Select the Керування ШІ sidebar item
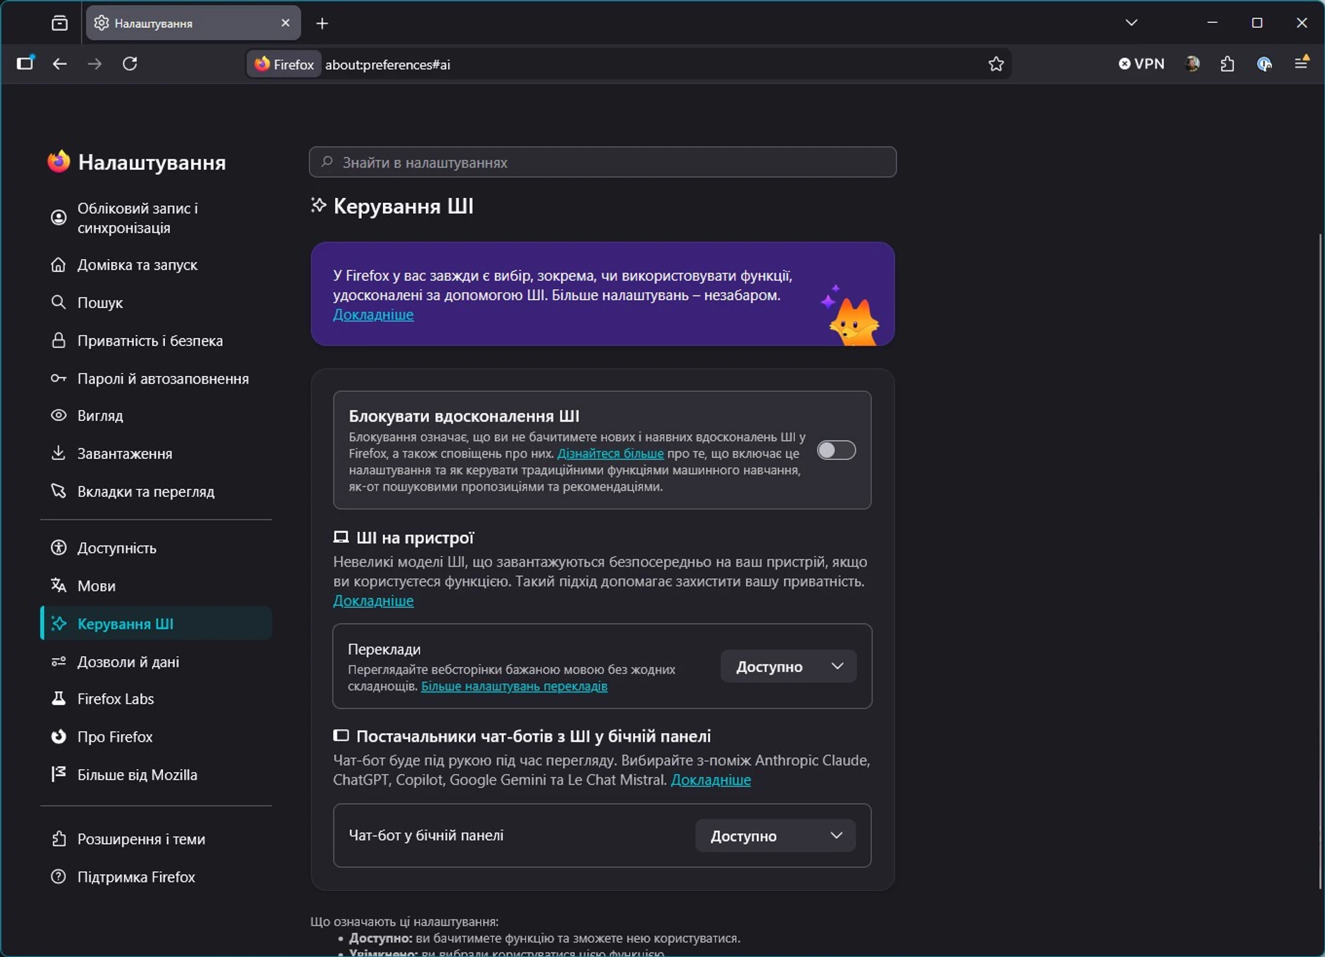Image resolution: width=1325 pixels, height=957 pixels. [156, 623]
